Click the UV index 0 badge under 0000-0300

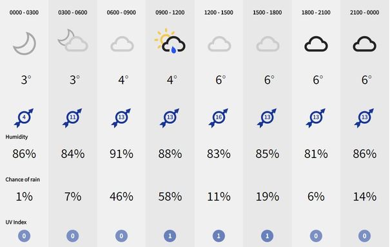click(24, 235)
